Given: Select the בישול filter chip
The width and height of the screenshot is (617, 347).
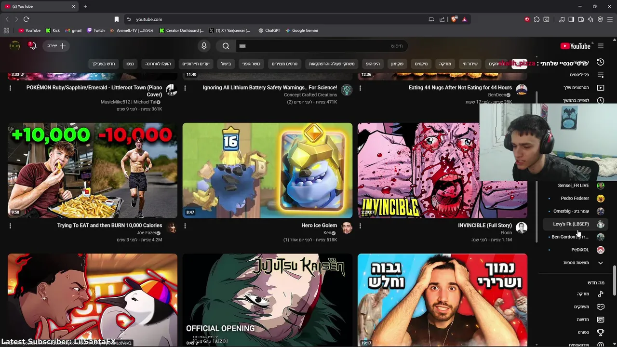Looking at the screenshot, I should [226, 64].
